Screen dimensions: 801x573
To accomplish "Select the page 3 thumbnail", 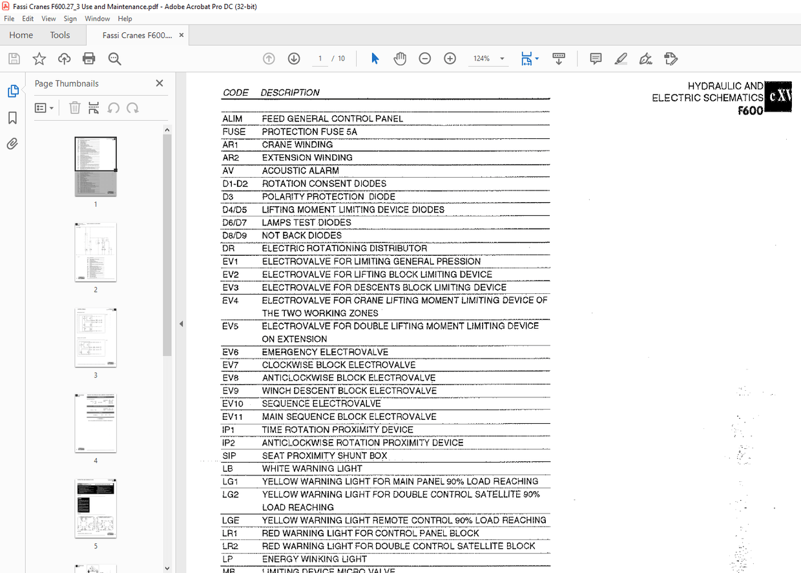I will tap(95, 337).
